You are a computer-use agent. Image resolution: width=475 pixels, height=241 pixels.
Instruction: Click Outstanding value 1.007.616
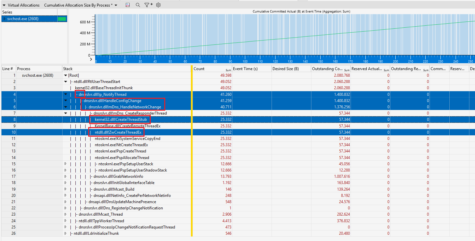pos(342,176)
